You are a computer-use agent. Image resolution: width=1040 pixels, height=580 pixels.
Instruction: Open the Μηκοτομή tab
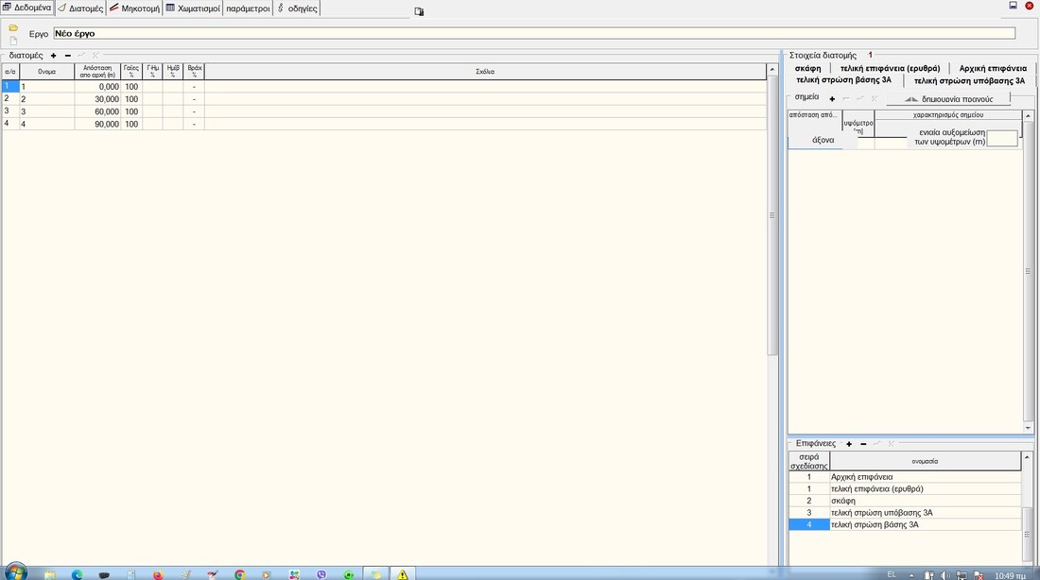click(133, 9)
